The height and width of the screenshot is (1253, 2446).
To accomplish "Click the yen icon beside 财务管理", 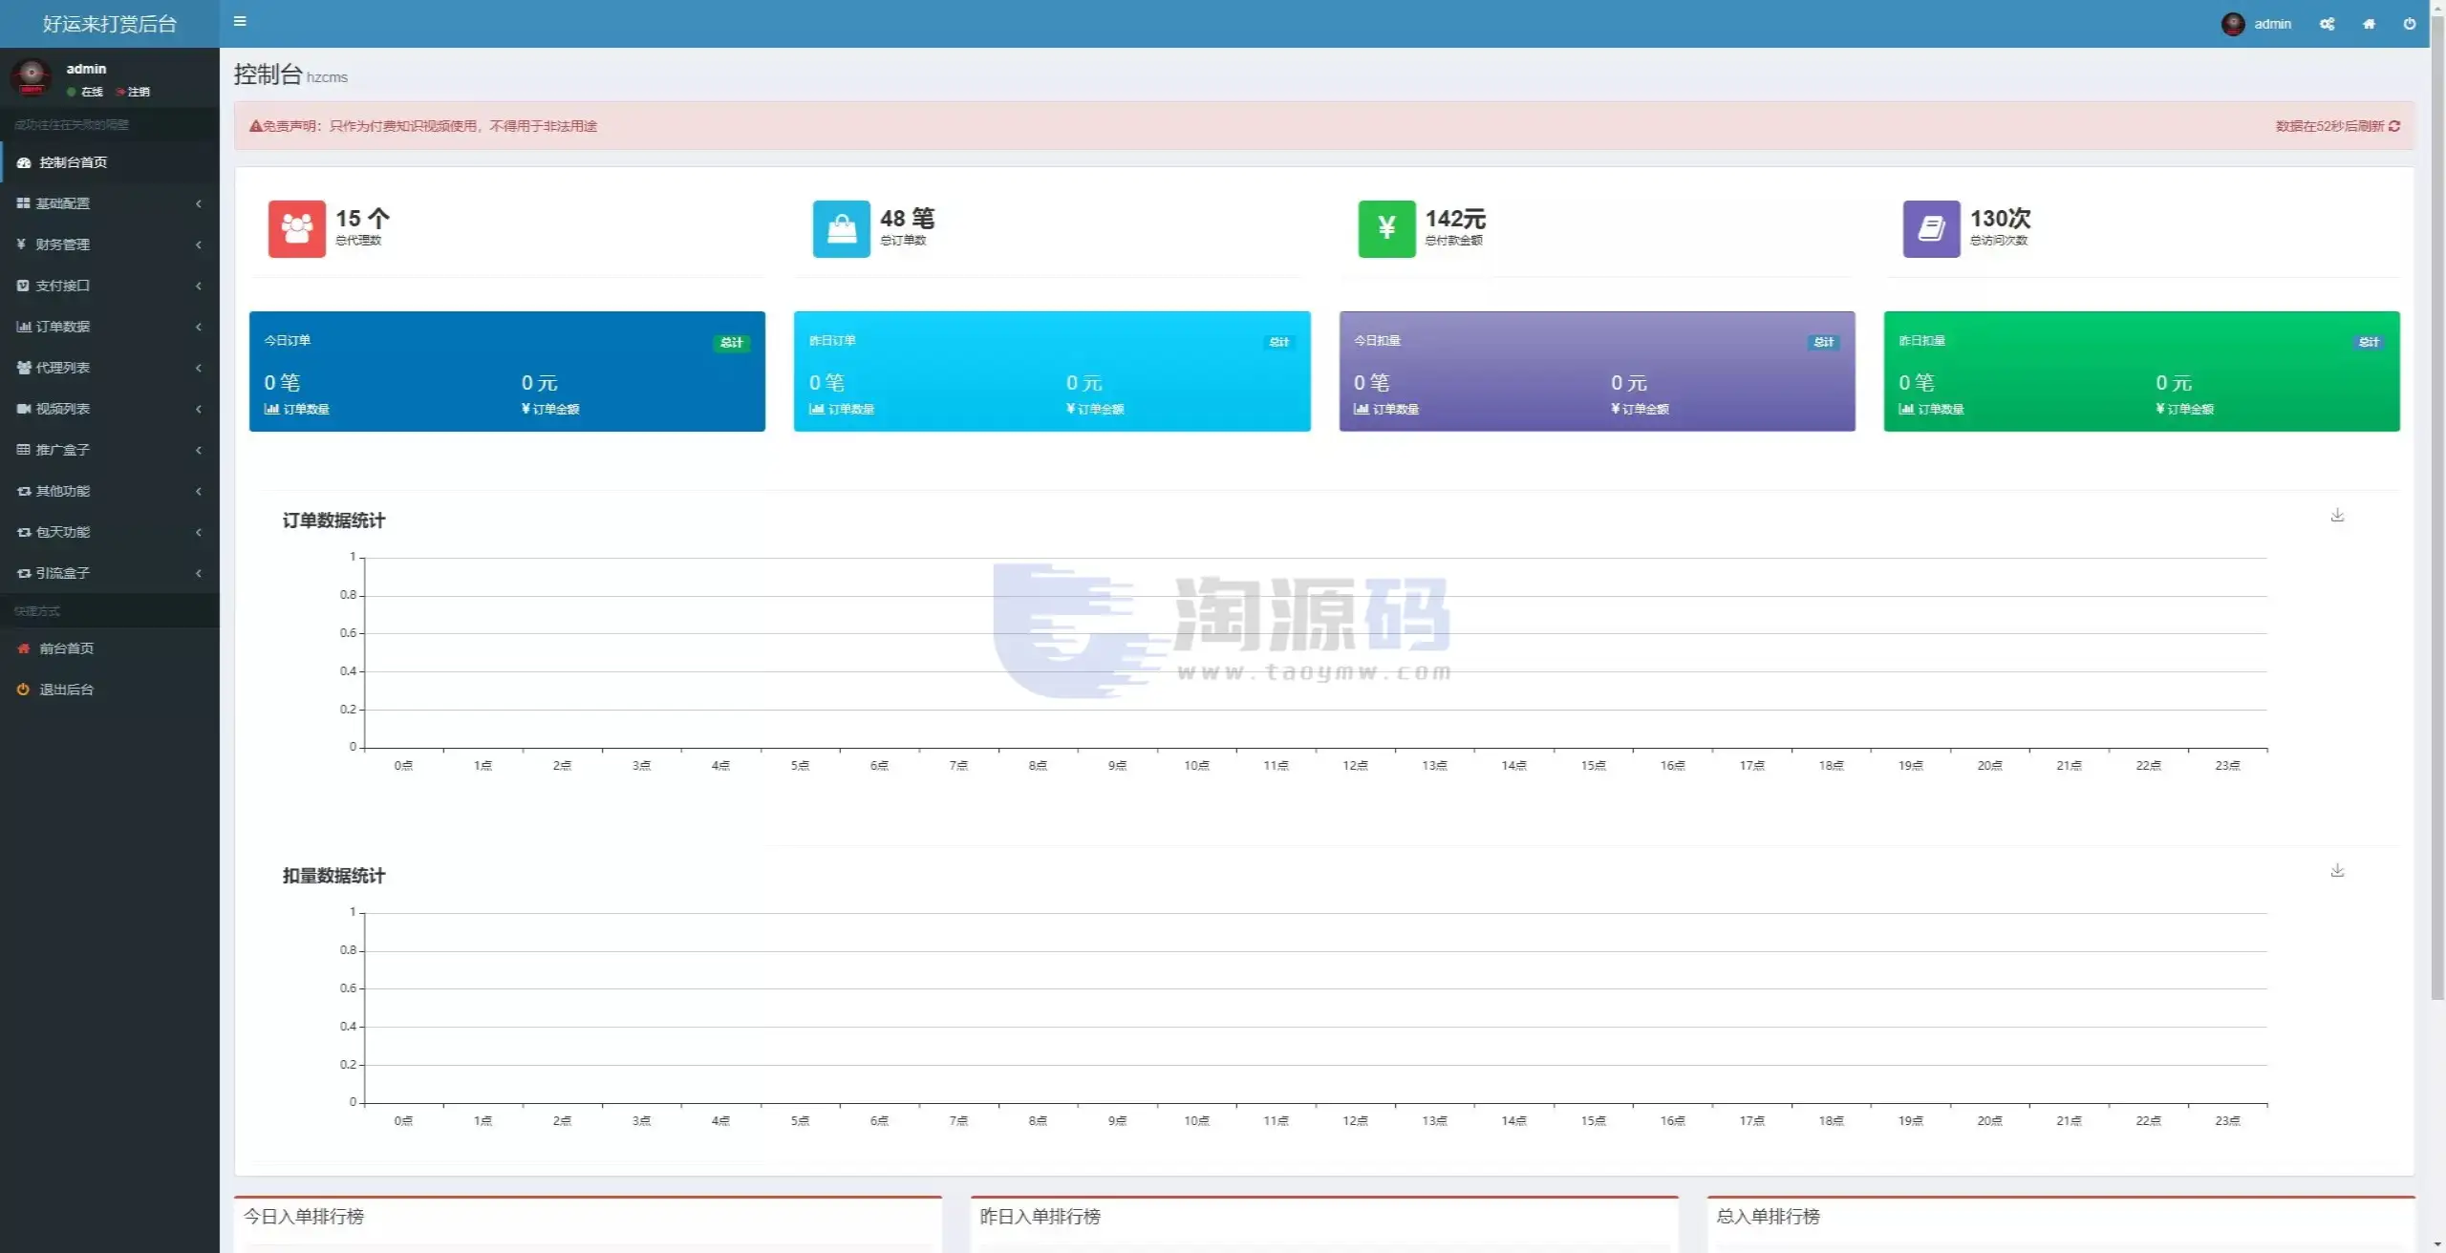I will point(21,244).
